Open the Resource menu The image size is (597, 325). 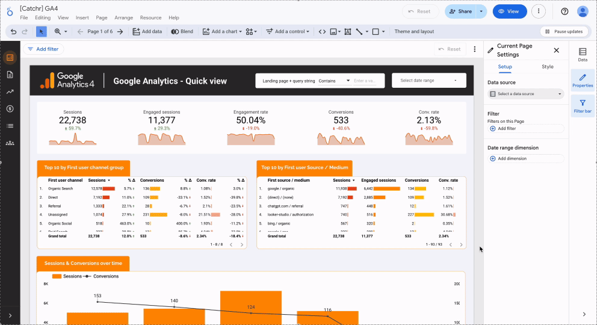click(151, 17)
